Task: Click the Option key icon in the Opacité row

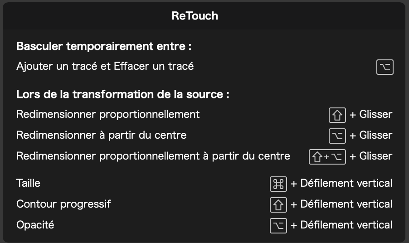Action: [278, 225]
